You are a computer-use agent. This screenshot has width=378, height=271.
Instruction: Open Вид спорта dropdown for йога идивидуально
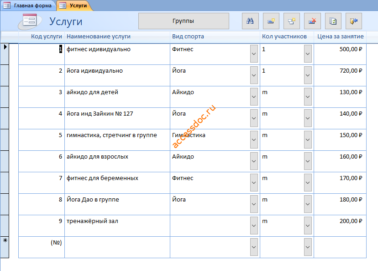coord(254,75)
